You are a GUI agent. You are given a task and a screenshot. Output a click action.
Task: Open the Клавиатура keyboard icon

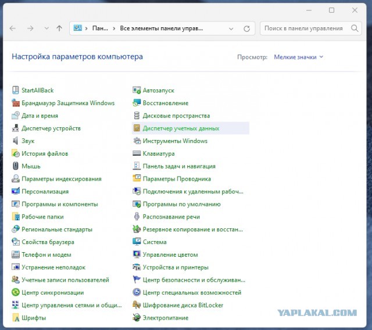137,153
